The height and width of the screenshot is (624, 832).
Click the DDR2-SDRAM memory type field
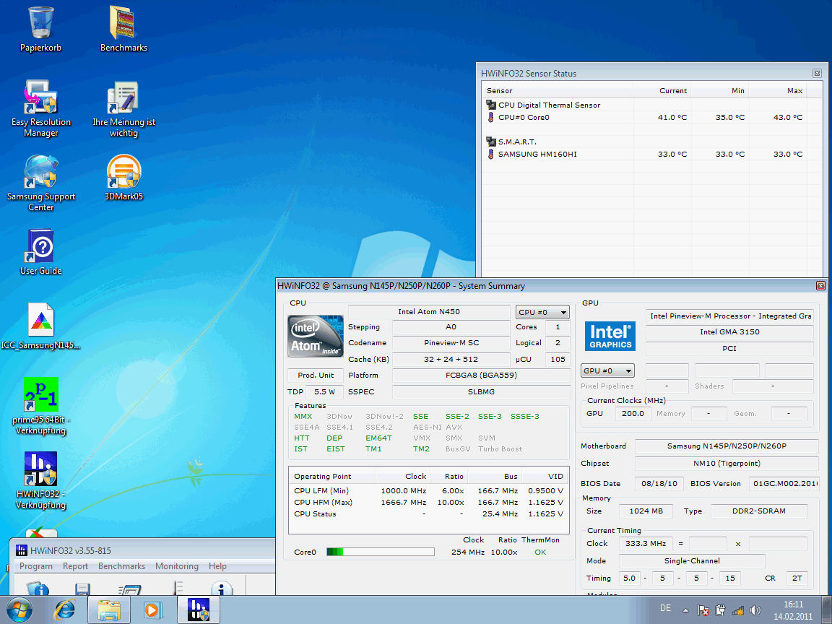[x=759, y=511]
